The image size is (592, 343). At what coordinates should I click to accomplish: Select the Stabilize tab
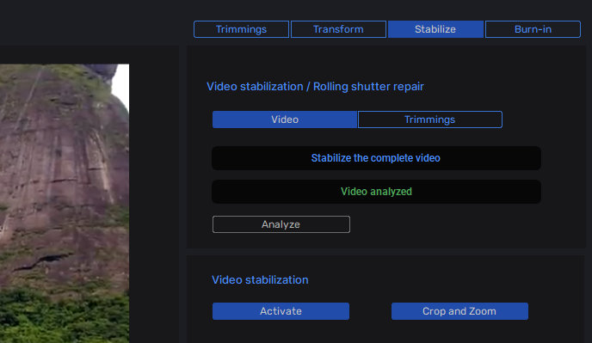pos(435,29)
